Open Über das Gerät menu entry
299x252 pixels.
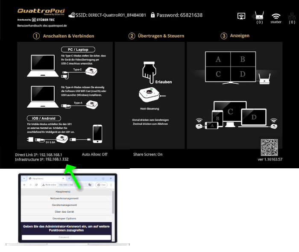66,212
